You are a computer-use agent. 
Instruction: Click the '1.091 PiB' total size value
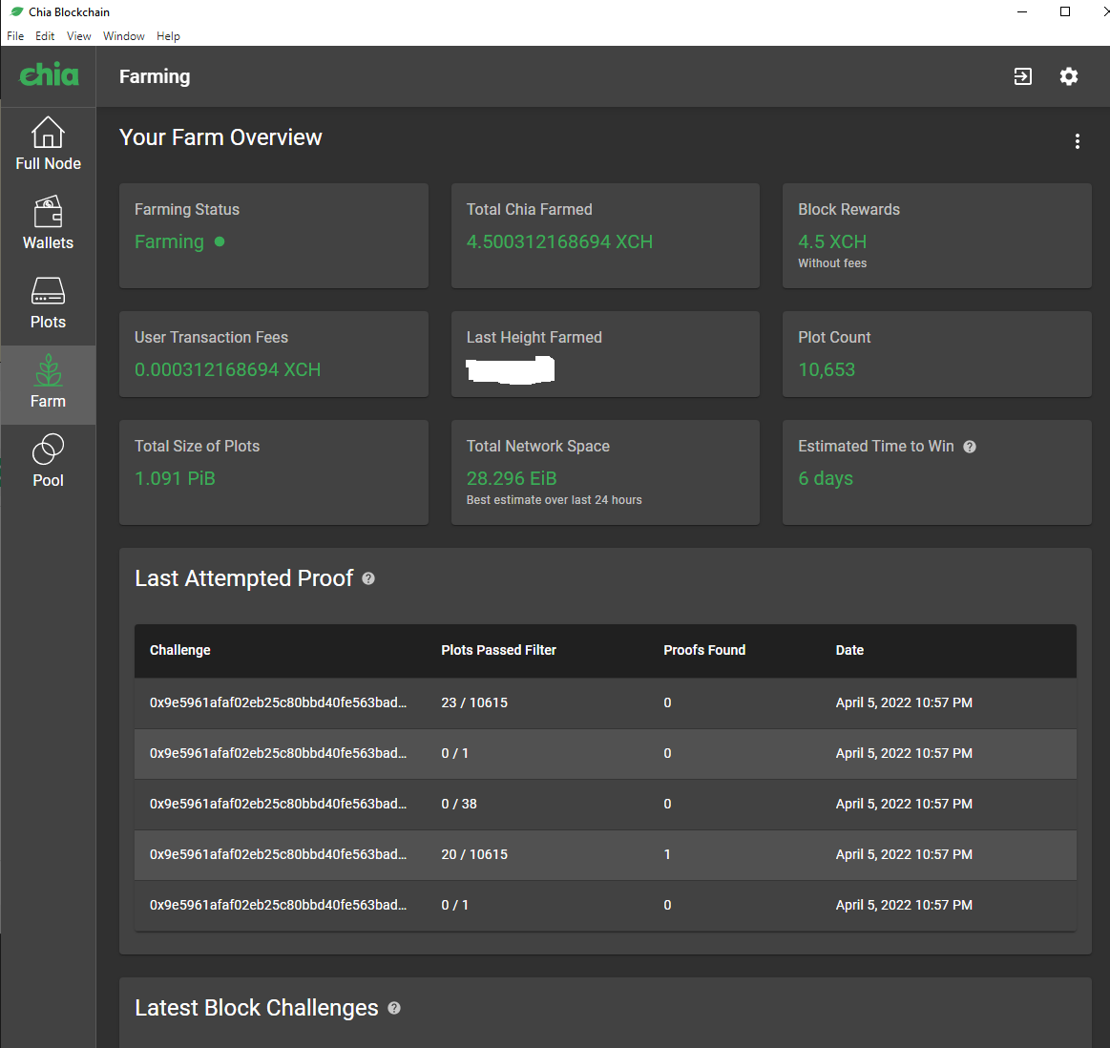tap(175, 479)
